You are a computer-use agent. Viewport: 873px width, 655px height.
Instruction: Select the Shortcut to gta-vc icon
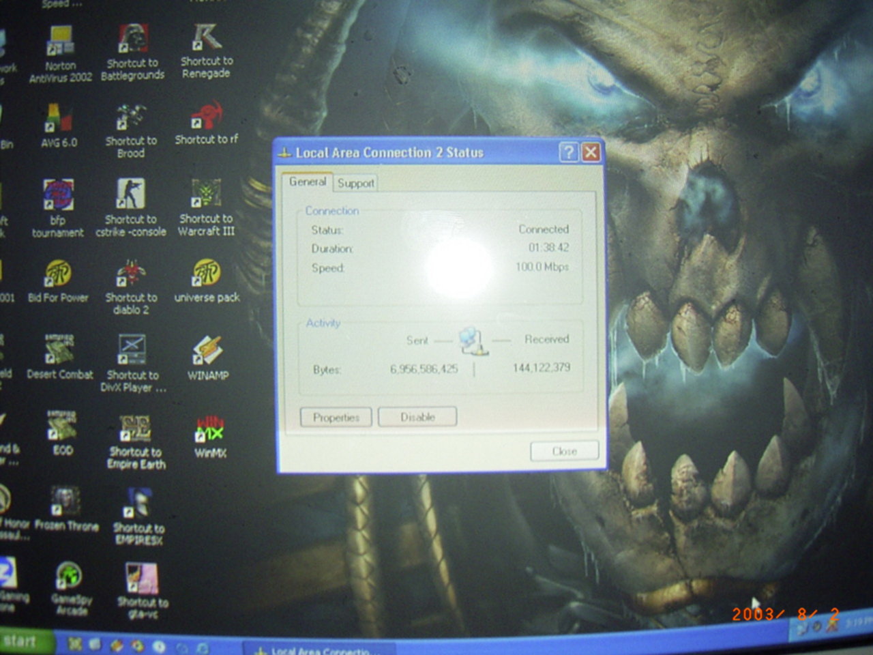[x=143, y=591]
